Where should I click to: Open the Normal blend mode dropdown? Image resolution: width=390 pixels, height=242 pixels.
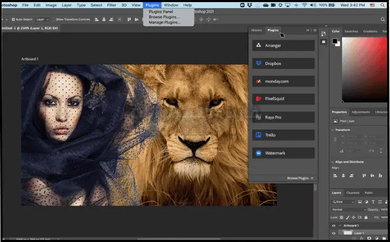click(x=349, y=210)
